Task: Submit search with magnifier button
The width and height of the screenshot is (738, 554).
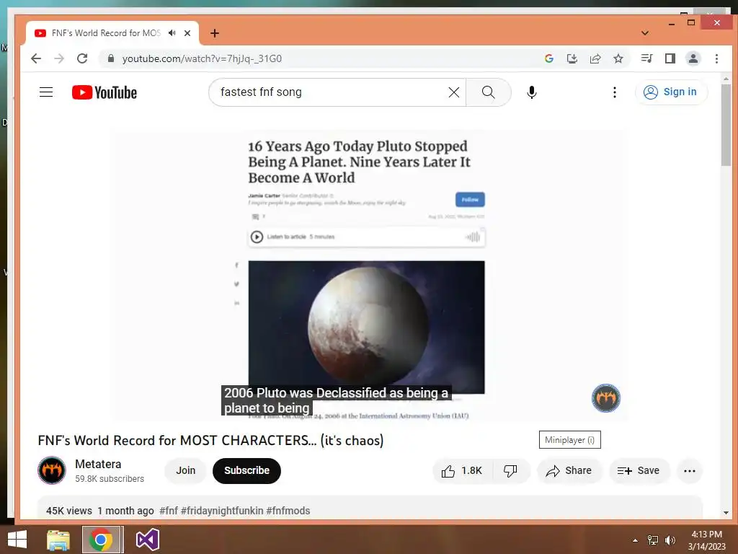Action: pos(489,92)
